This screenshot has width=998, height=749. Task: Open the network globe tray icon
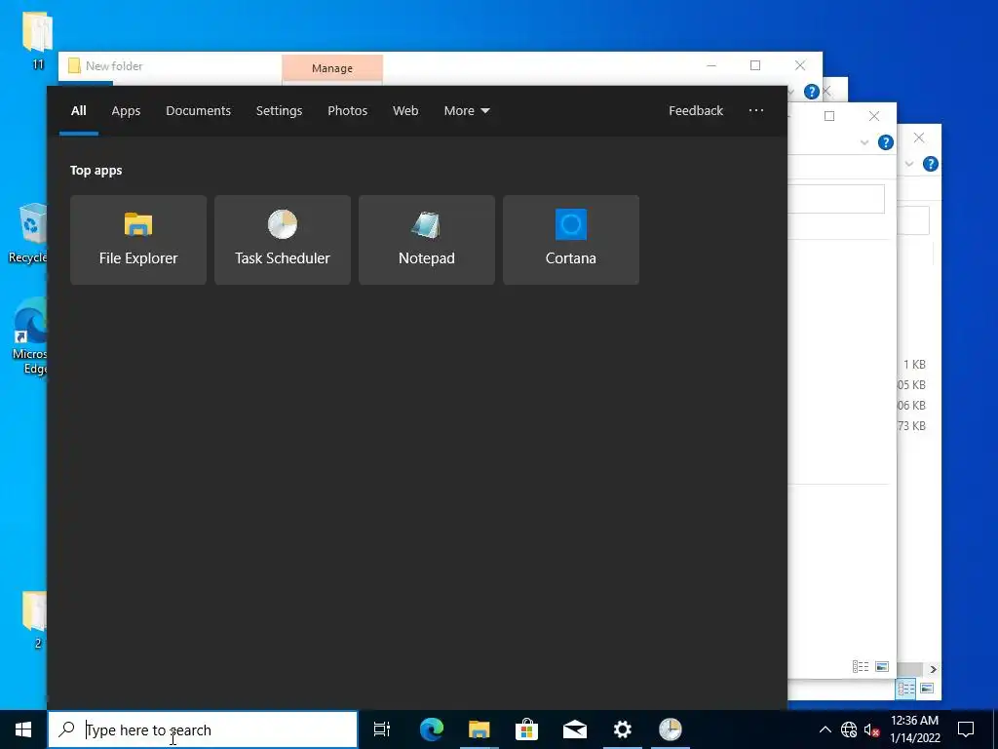849,729
